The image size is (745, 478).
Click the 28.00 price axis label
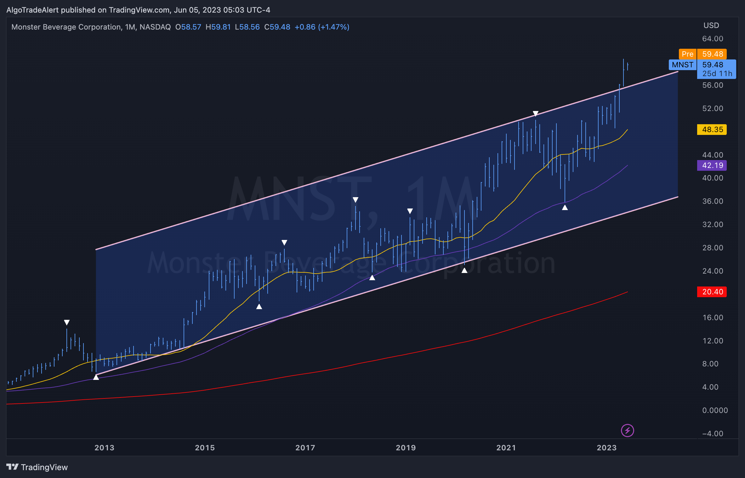713,248
